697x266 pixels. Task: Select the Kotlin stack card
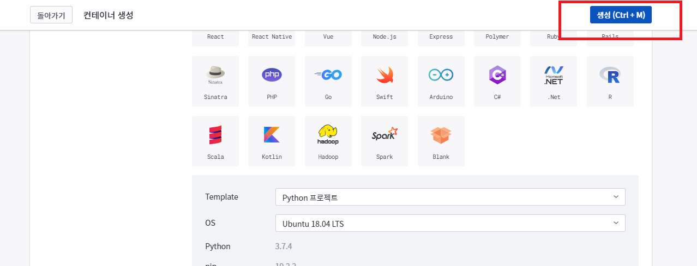(x=272, y=141)
